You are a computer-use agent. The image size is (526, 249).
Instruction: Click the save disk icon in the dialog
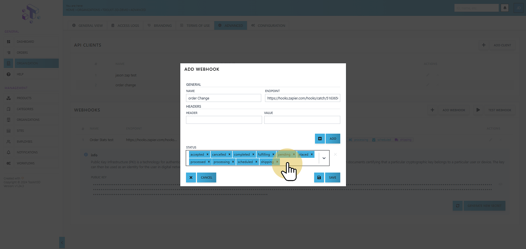(319, 178)
